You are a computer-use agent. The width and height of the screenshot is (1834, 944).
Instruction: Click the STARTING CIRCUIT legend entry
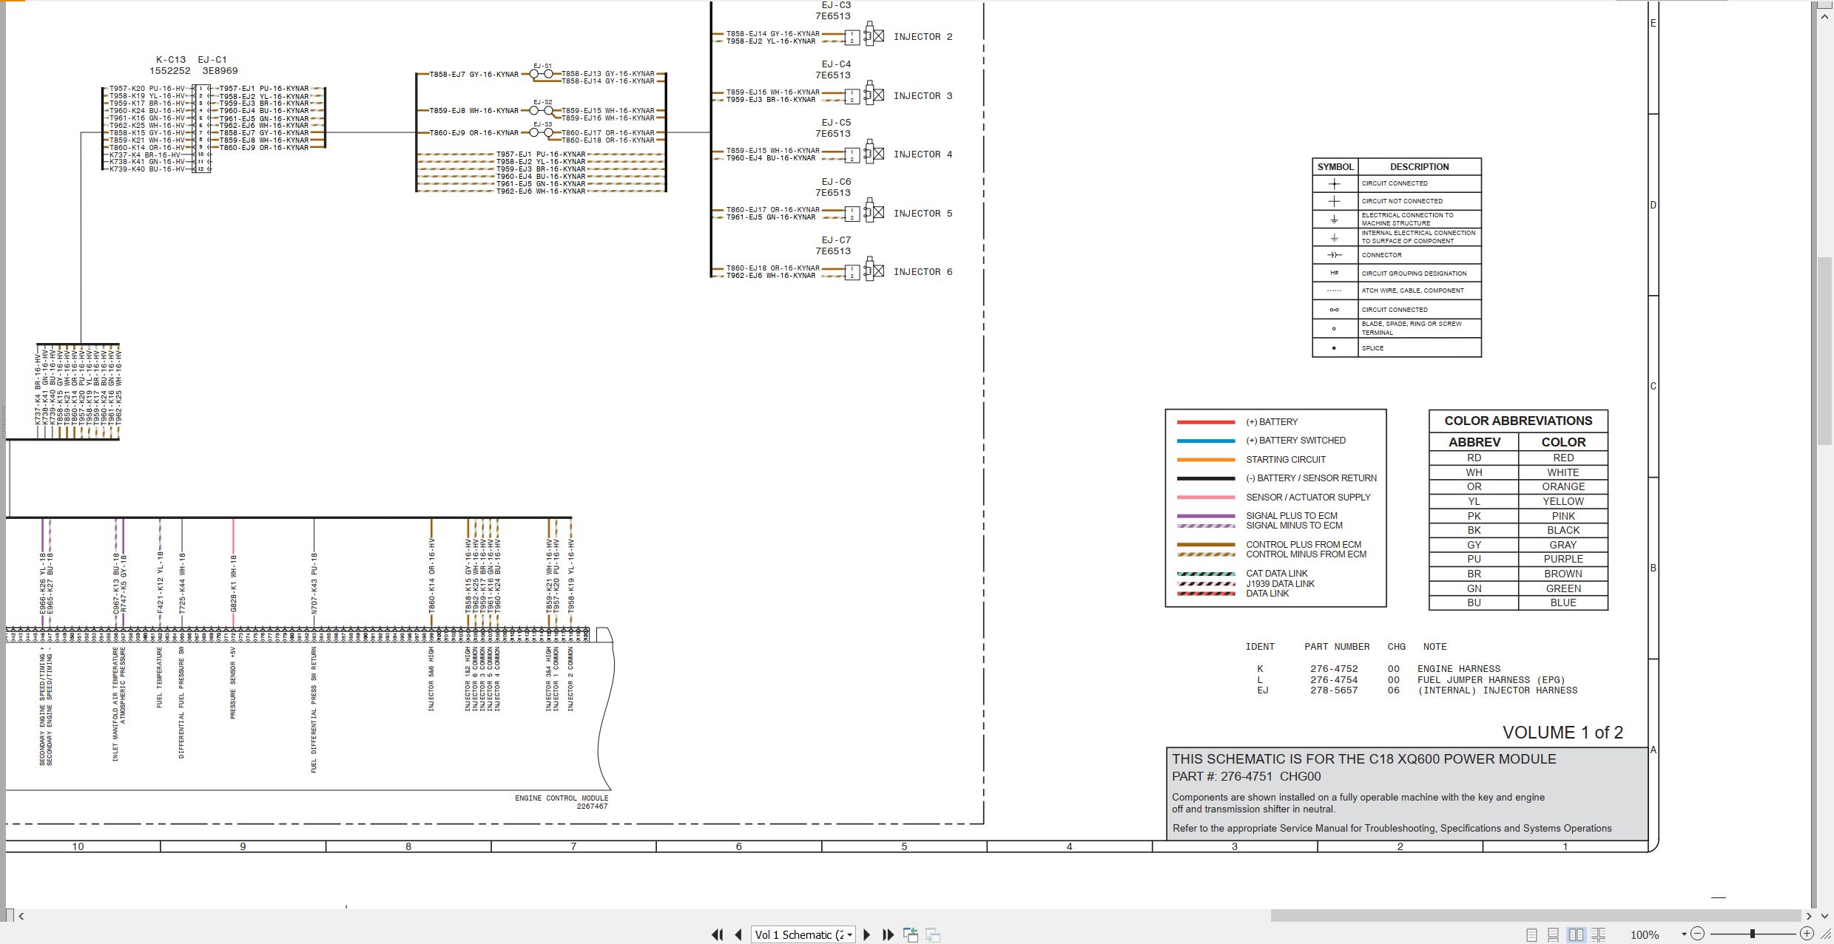click(x=1286, y=459)
